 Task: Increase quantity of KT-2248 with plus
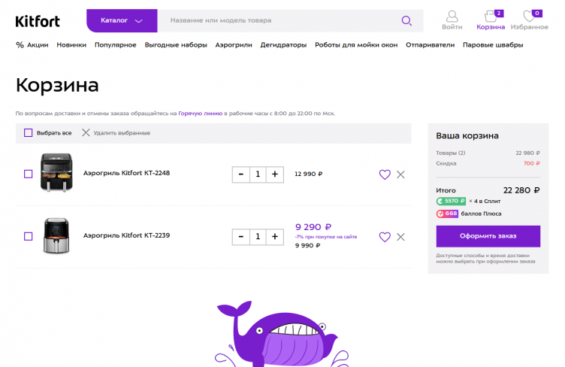tap(275, 174)
